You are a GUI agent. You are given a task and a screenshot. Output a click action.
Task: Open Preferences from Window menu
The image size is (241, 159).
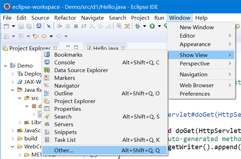[201, 94]
